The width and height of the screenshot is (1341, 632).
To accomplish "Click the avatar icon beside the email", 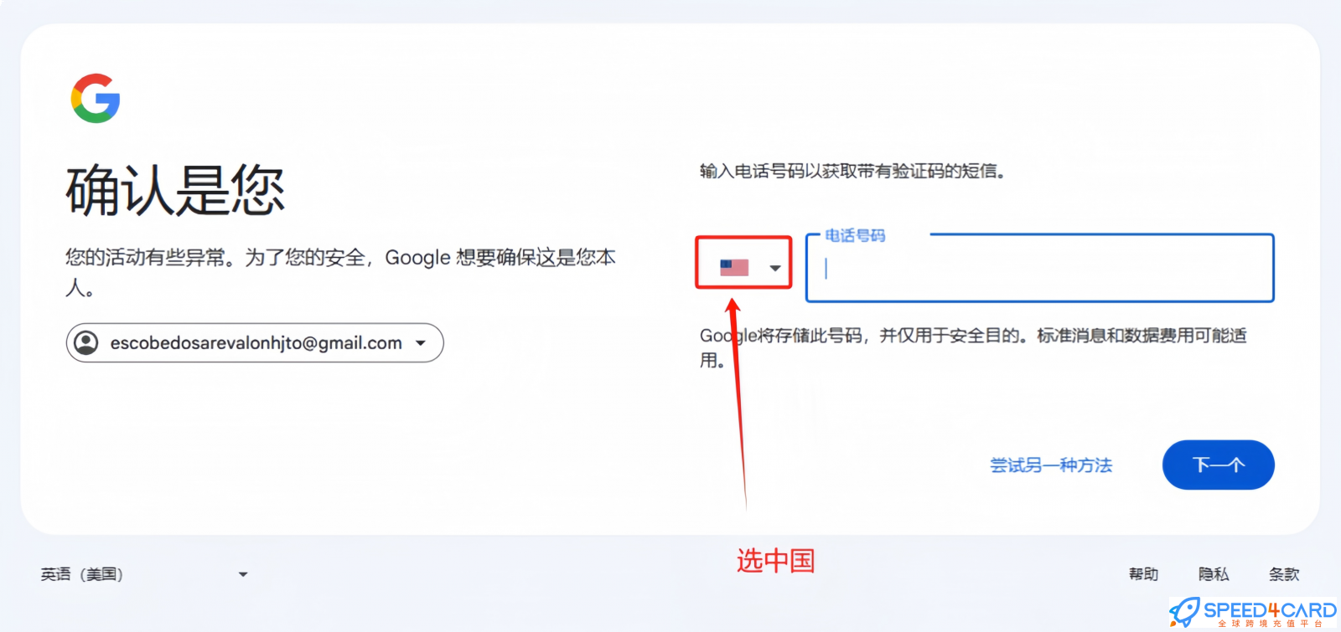I will coord(85,343).
